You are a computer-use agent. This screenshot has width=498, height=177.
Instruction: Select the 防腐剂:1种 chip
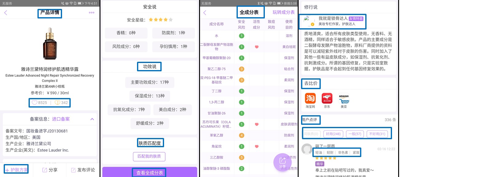173,33
